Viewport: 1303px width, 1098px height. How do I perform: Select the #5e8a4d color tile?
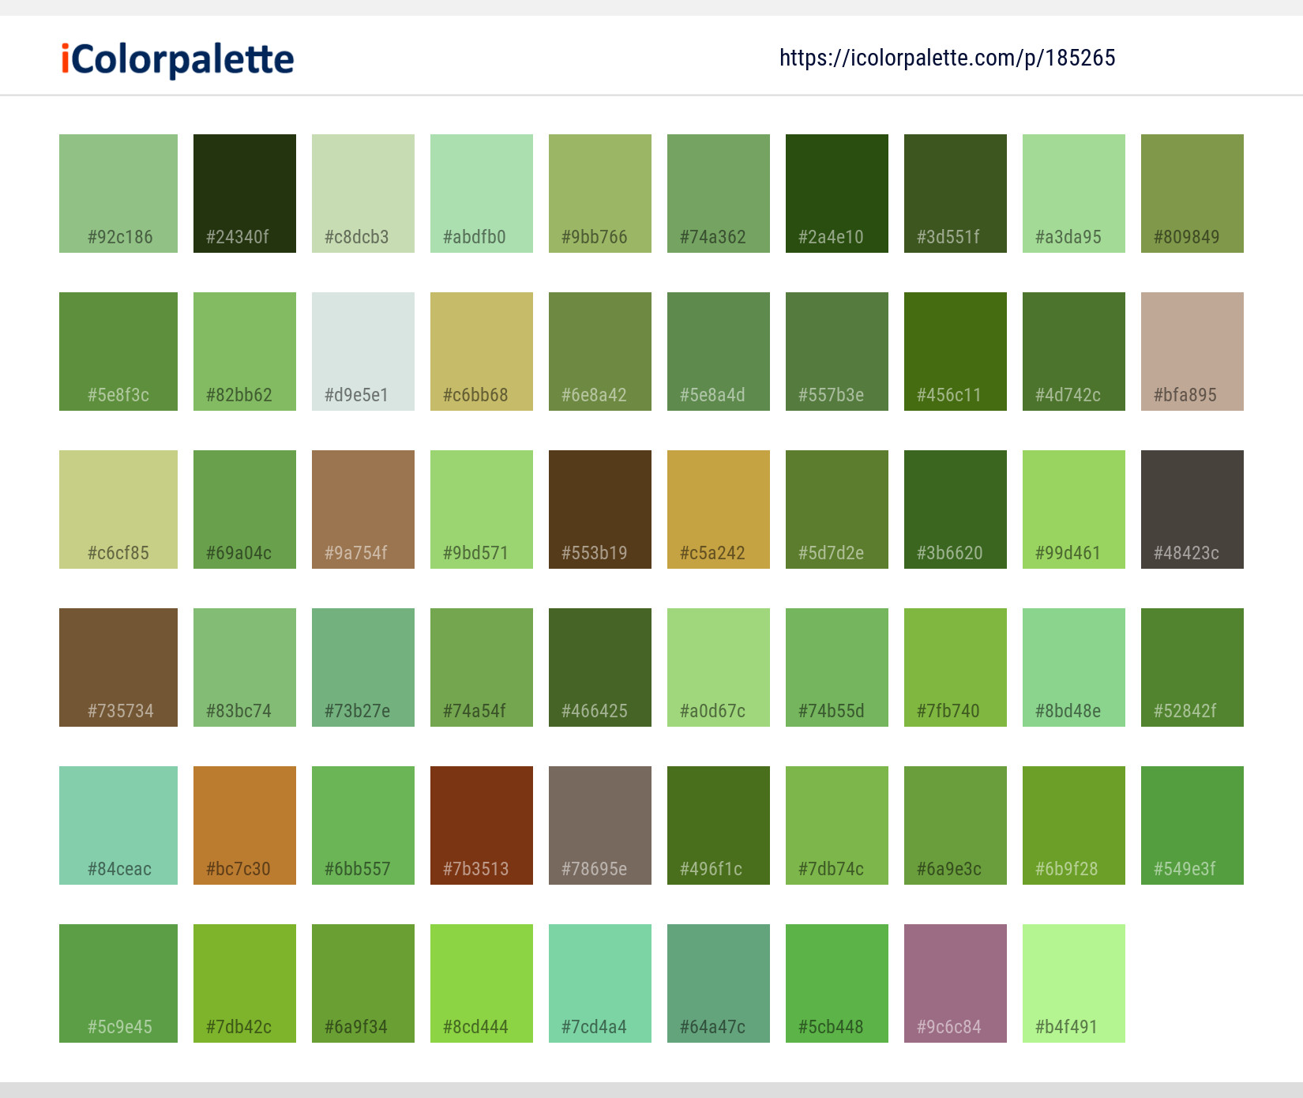(719, 352)
